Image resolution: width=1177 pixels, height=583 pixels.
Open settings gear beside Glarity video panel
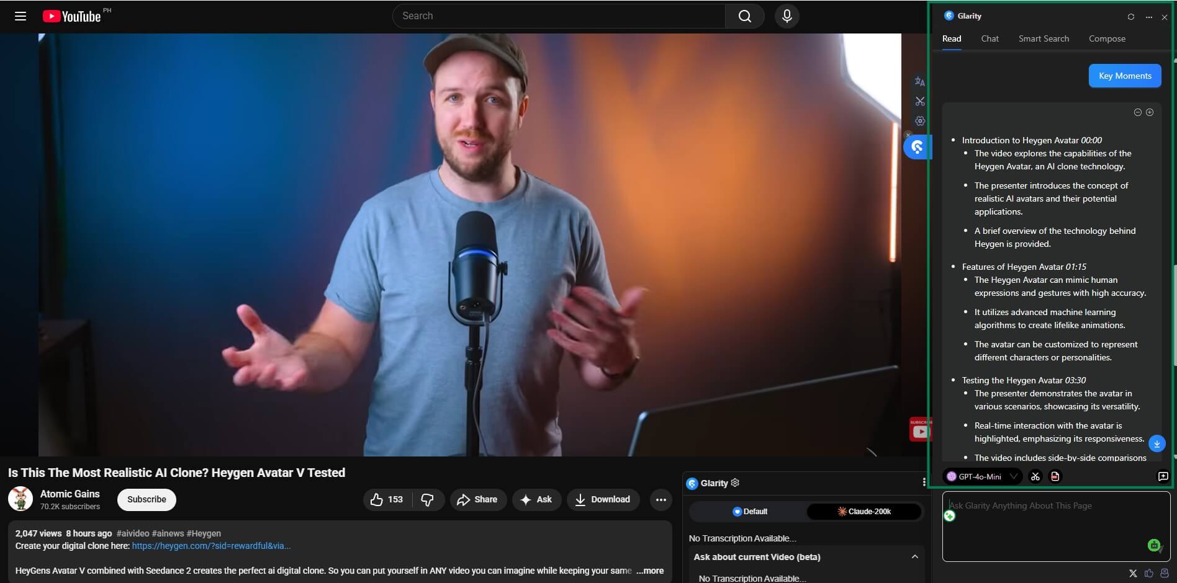coord(736,483)
